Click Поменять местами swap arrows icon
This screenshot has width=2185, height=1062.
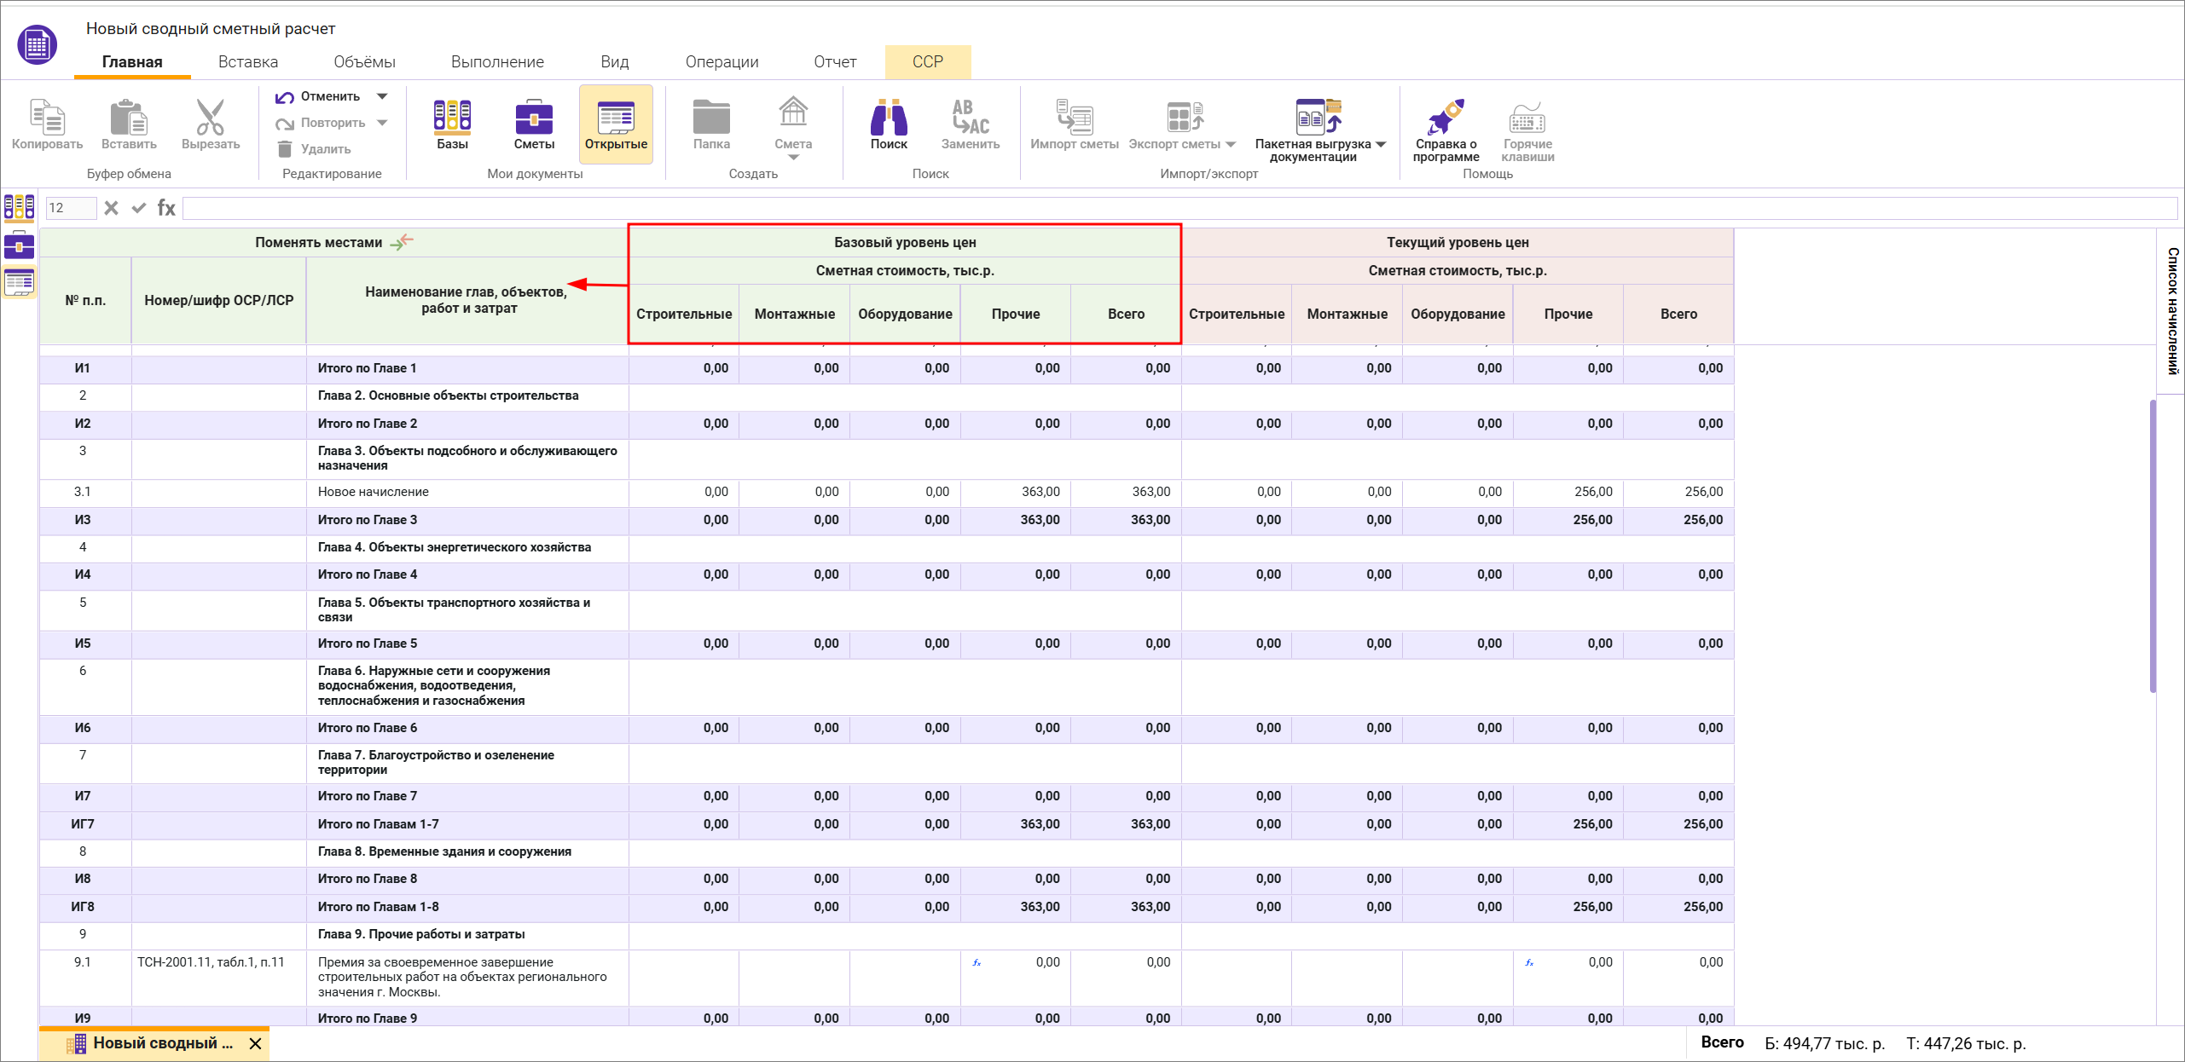pyautogui.click(x=402, y=243)
